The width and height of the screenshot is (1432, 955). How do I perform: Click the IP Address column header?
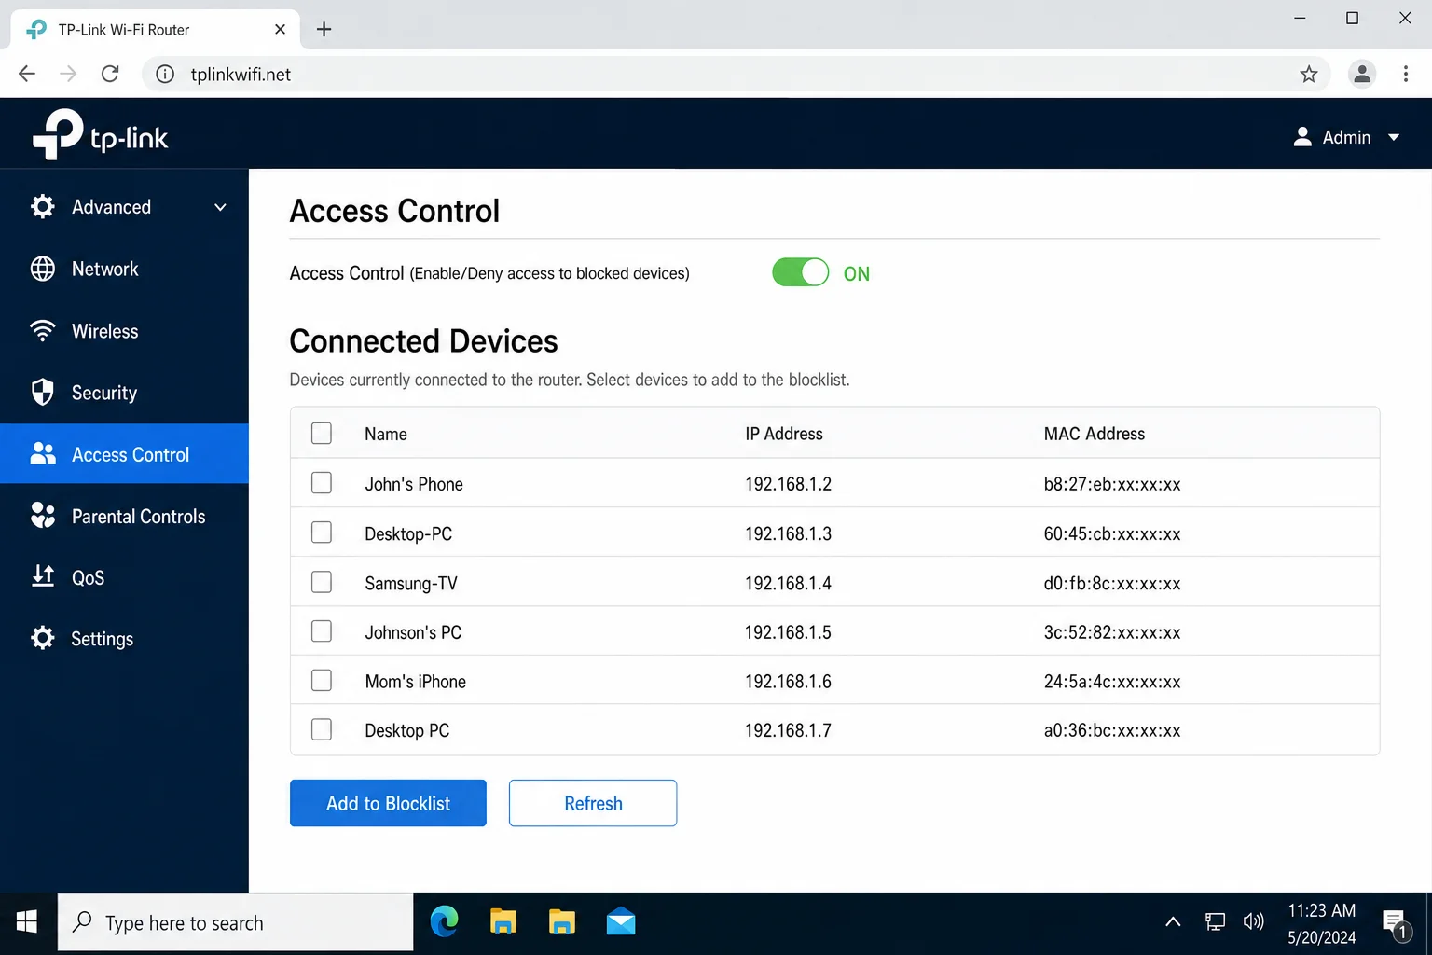click(784, 434)
